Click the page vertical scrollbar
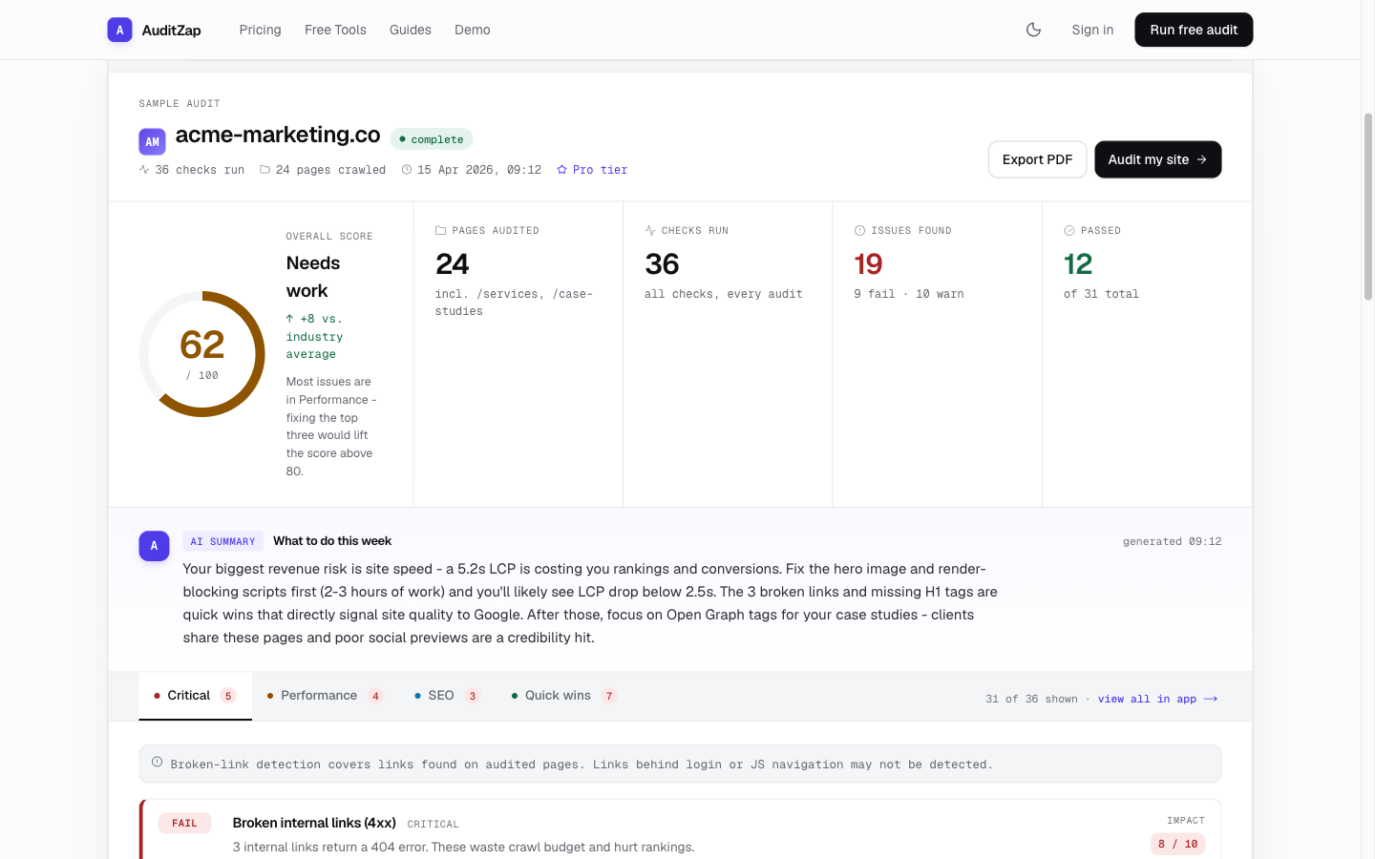 1367,206
